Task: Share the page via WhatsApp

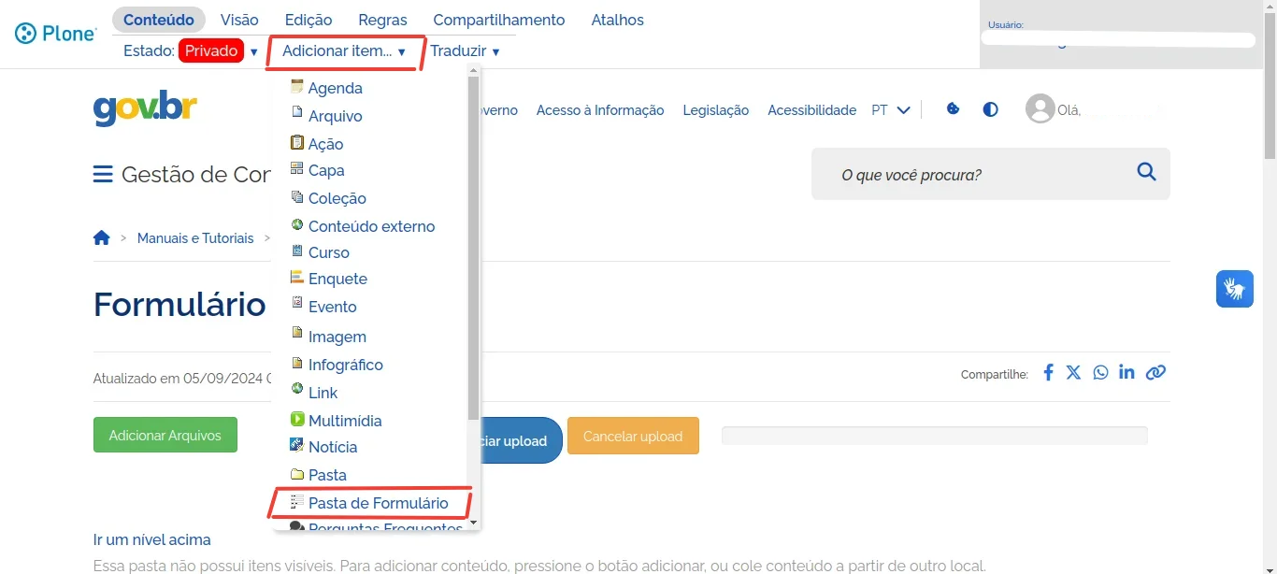Action: pyautogui.click(x=1100, y=372)
